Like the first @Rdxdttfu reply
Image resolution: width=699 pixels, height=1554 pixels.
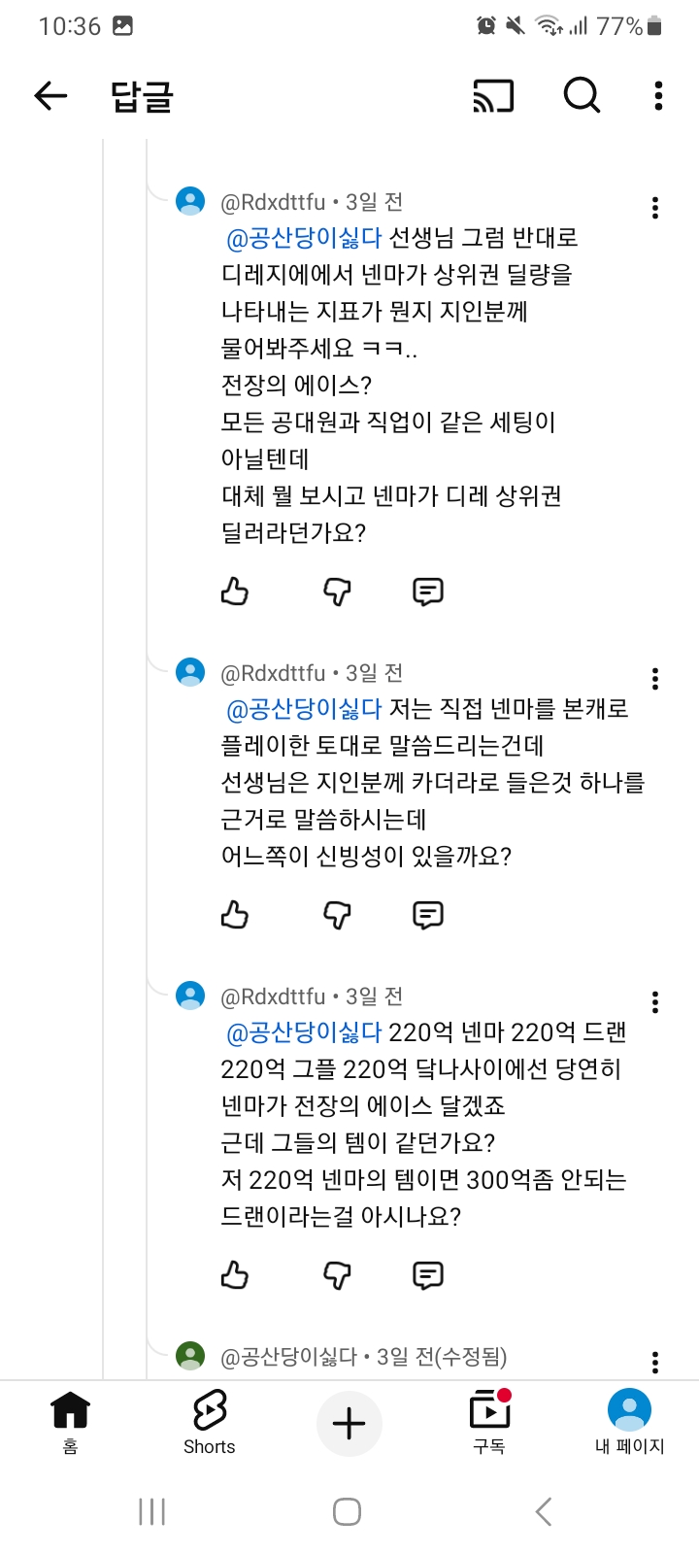point(235,591)
